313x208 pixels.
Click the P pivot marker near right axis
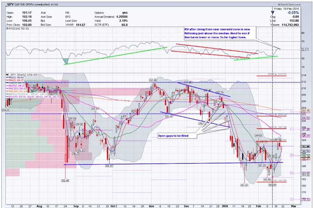click(x=292, y=155)
